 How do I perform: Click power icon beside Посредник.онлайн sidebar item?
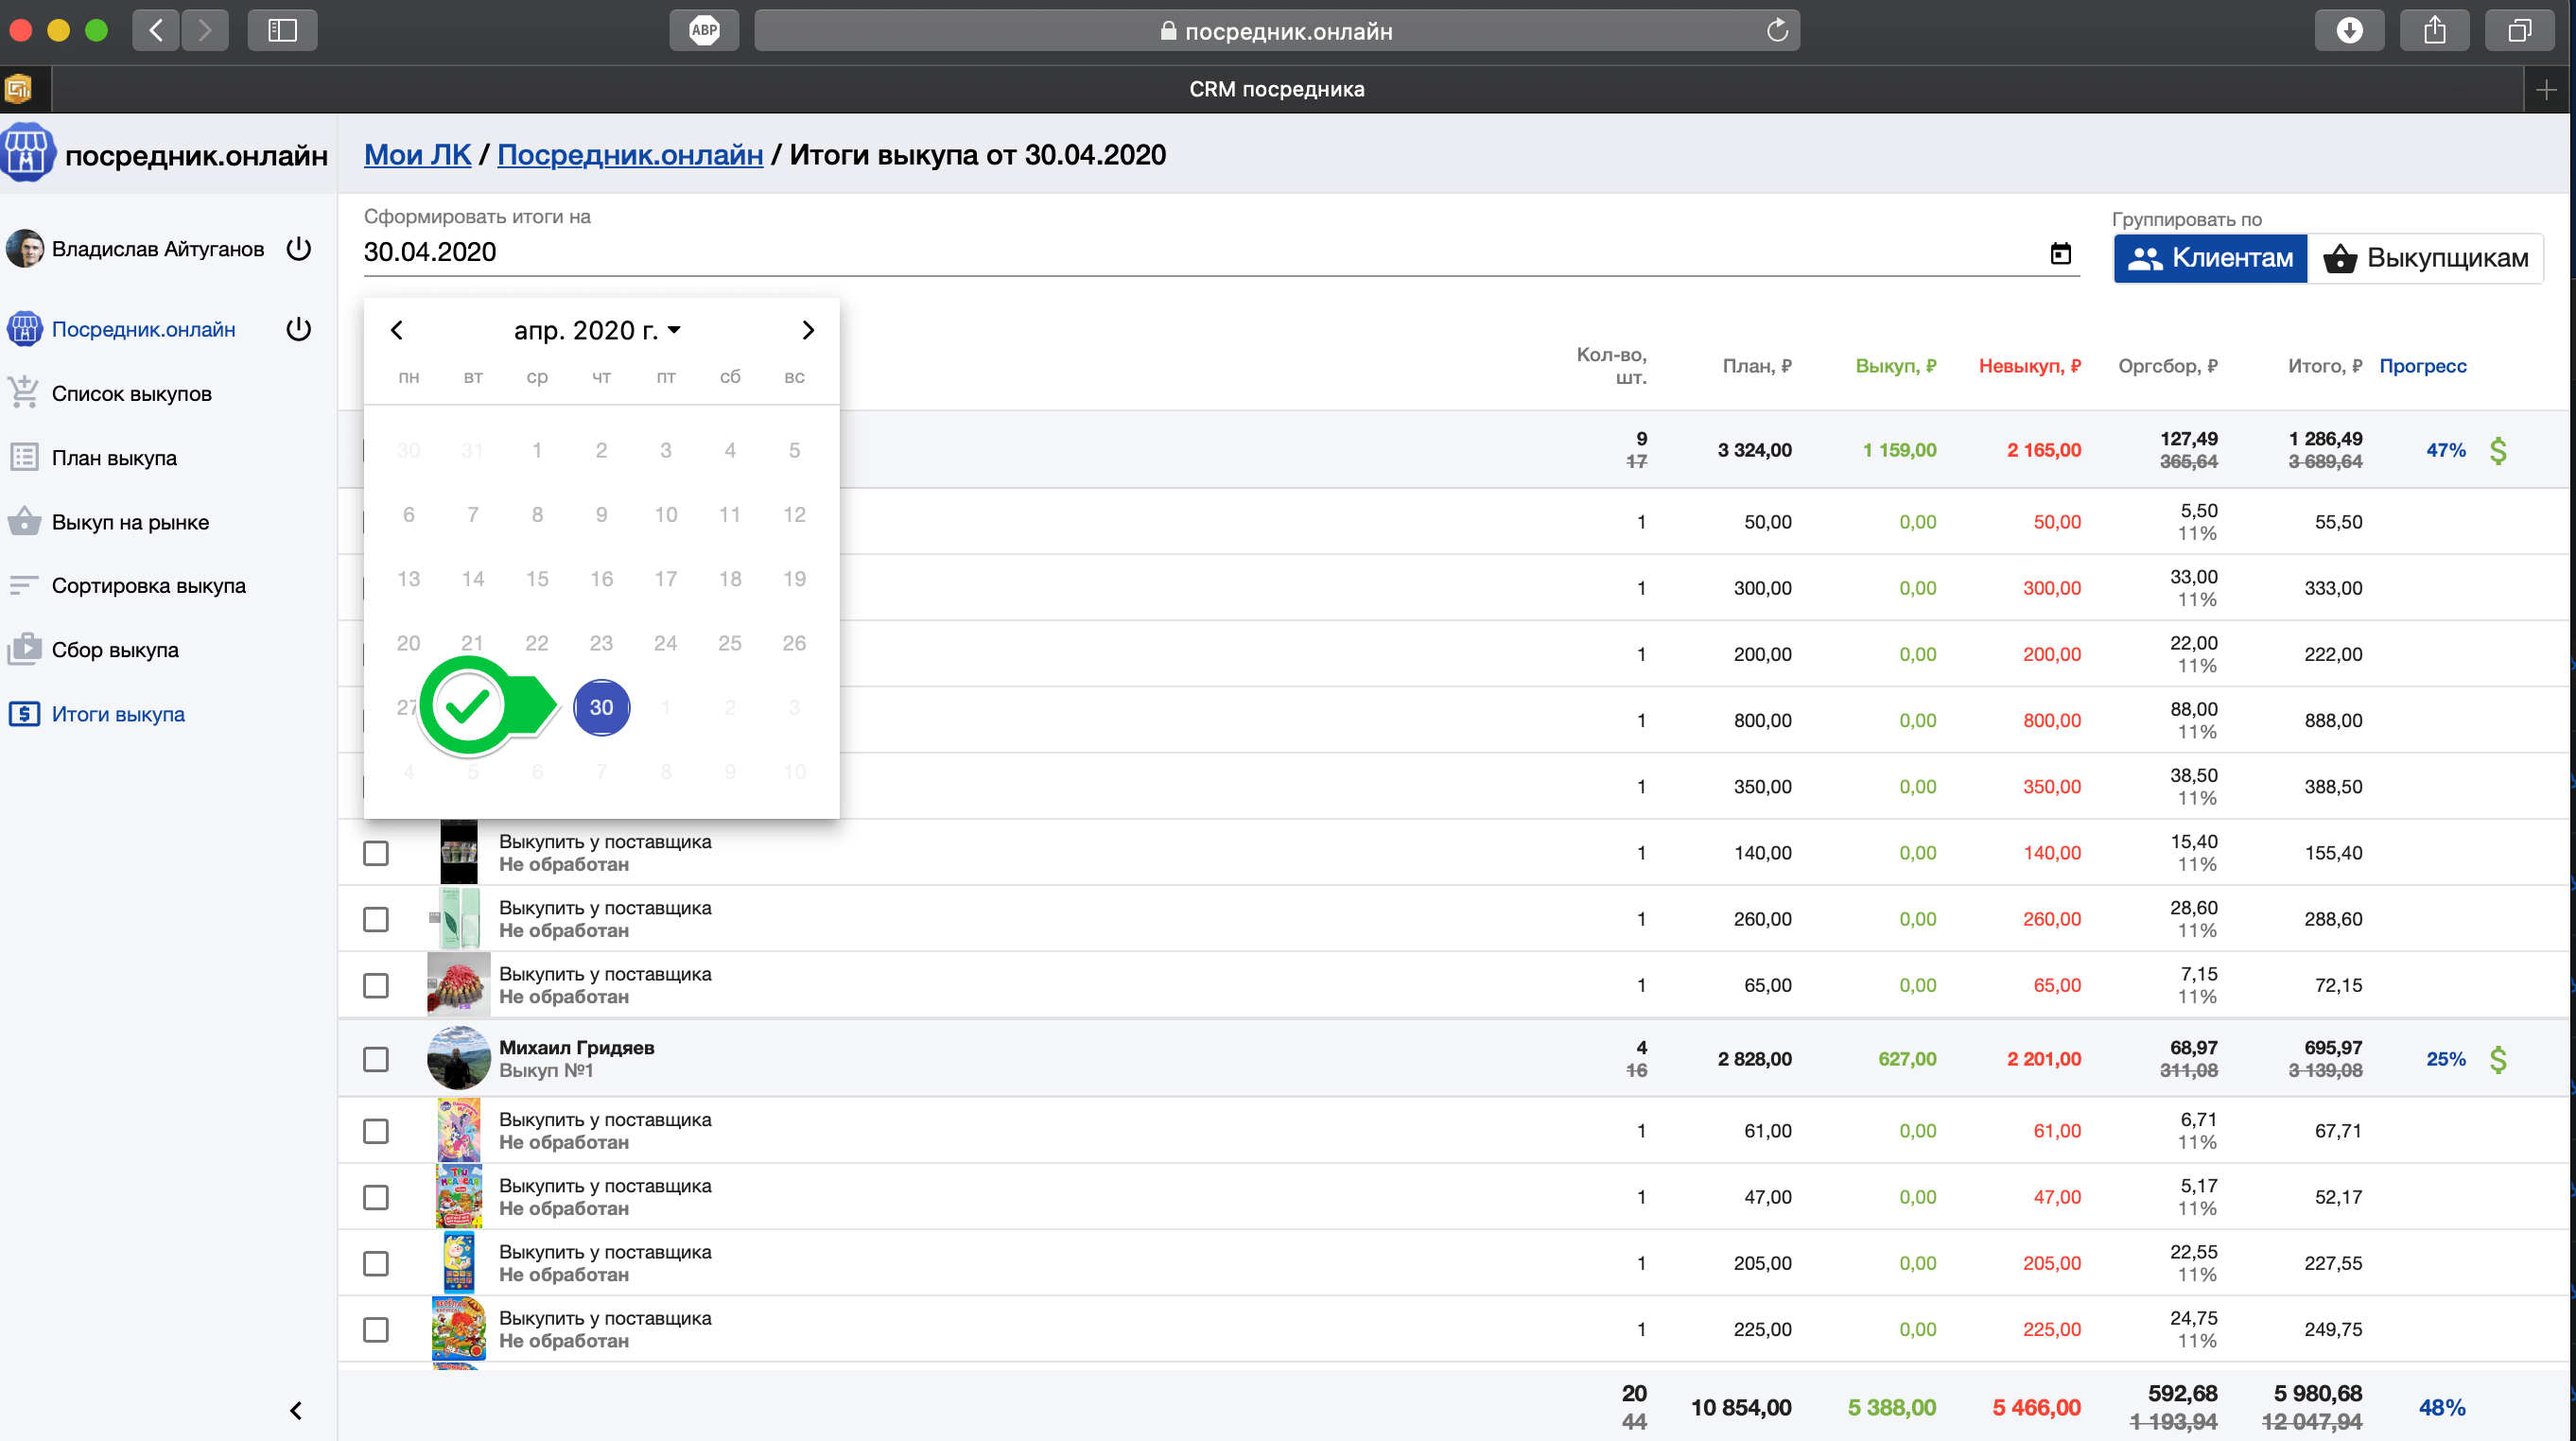click(x=298, y=329)
